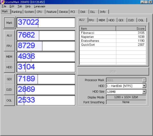Viewport: 153px width, 136px height.
Task: Click the Font Smoothing None field
Action: point(126,102)
